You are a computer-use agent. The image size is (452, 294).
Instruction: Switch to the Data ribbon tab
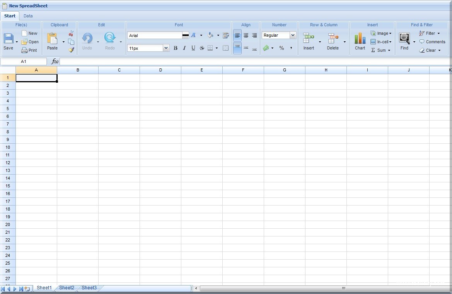tap(28, 16)
